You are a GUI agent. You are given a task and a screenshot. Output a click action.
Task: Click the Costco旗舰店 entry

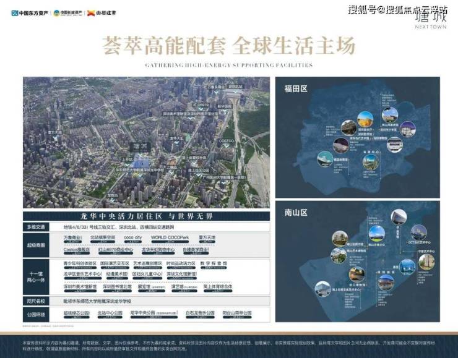(x=77, y=251)
